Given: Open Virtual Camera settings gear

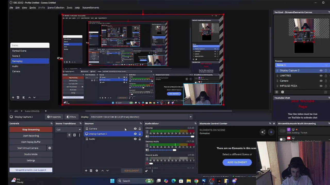Looking at the screenshot, I should 49,148.
